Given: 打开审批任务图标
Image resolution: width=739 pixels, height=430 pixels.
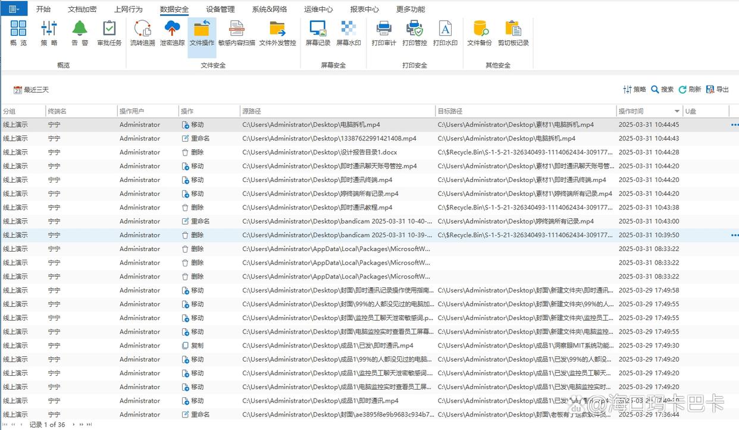Looking at the screenshot, I should coord(109,33).
